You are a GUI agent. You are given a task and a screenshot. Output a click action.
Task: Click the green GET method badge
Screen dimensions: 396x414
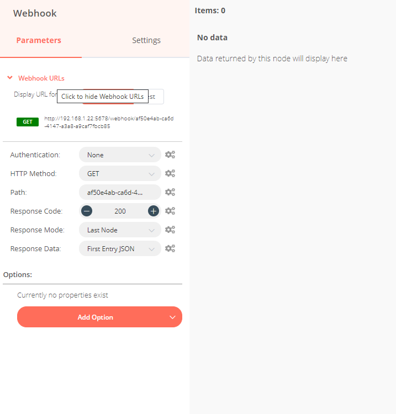pos(28,122)
